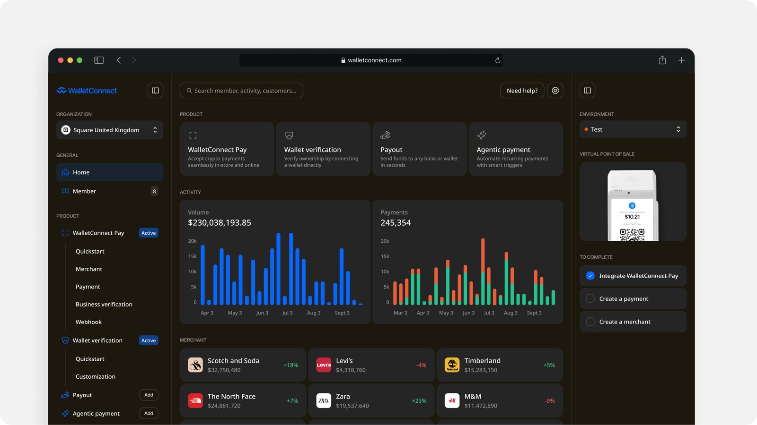The image size is (757, 425).
Task: Click the Zara logo
Action: (324, 400)
